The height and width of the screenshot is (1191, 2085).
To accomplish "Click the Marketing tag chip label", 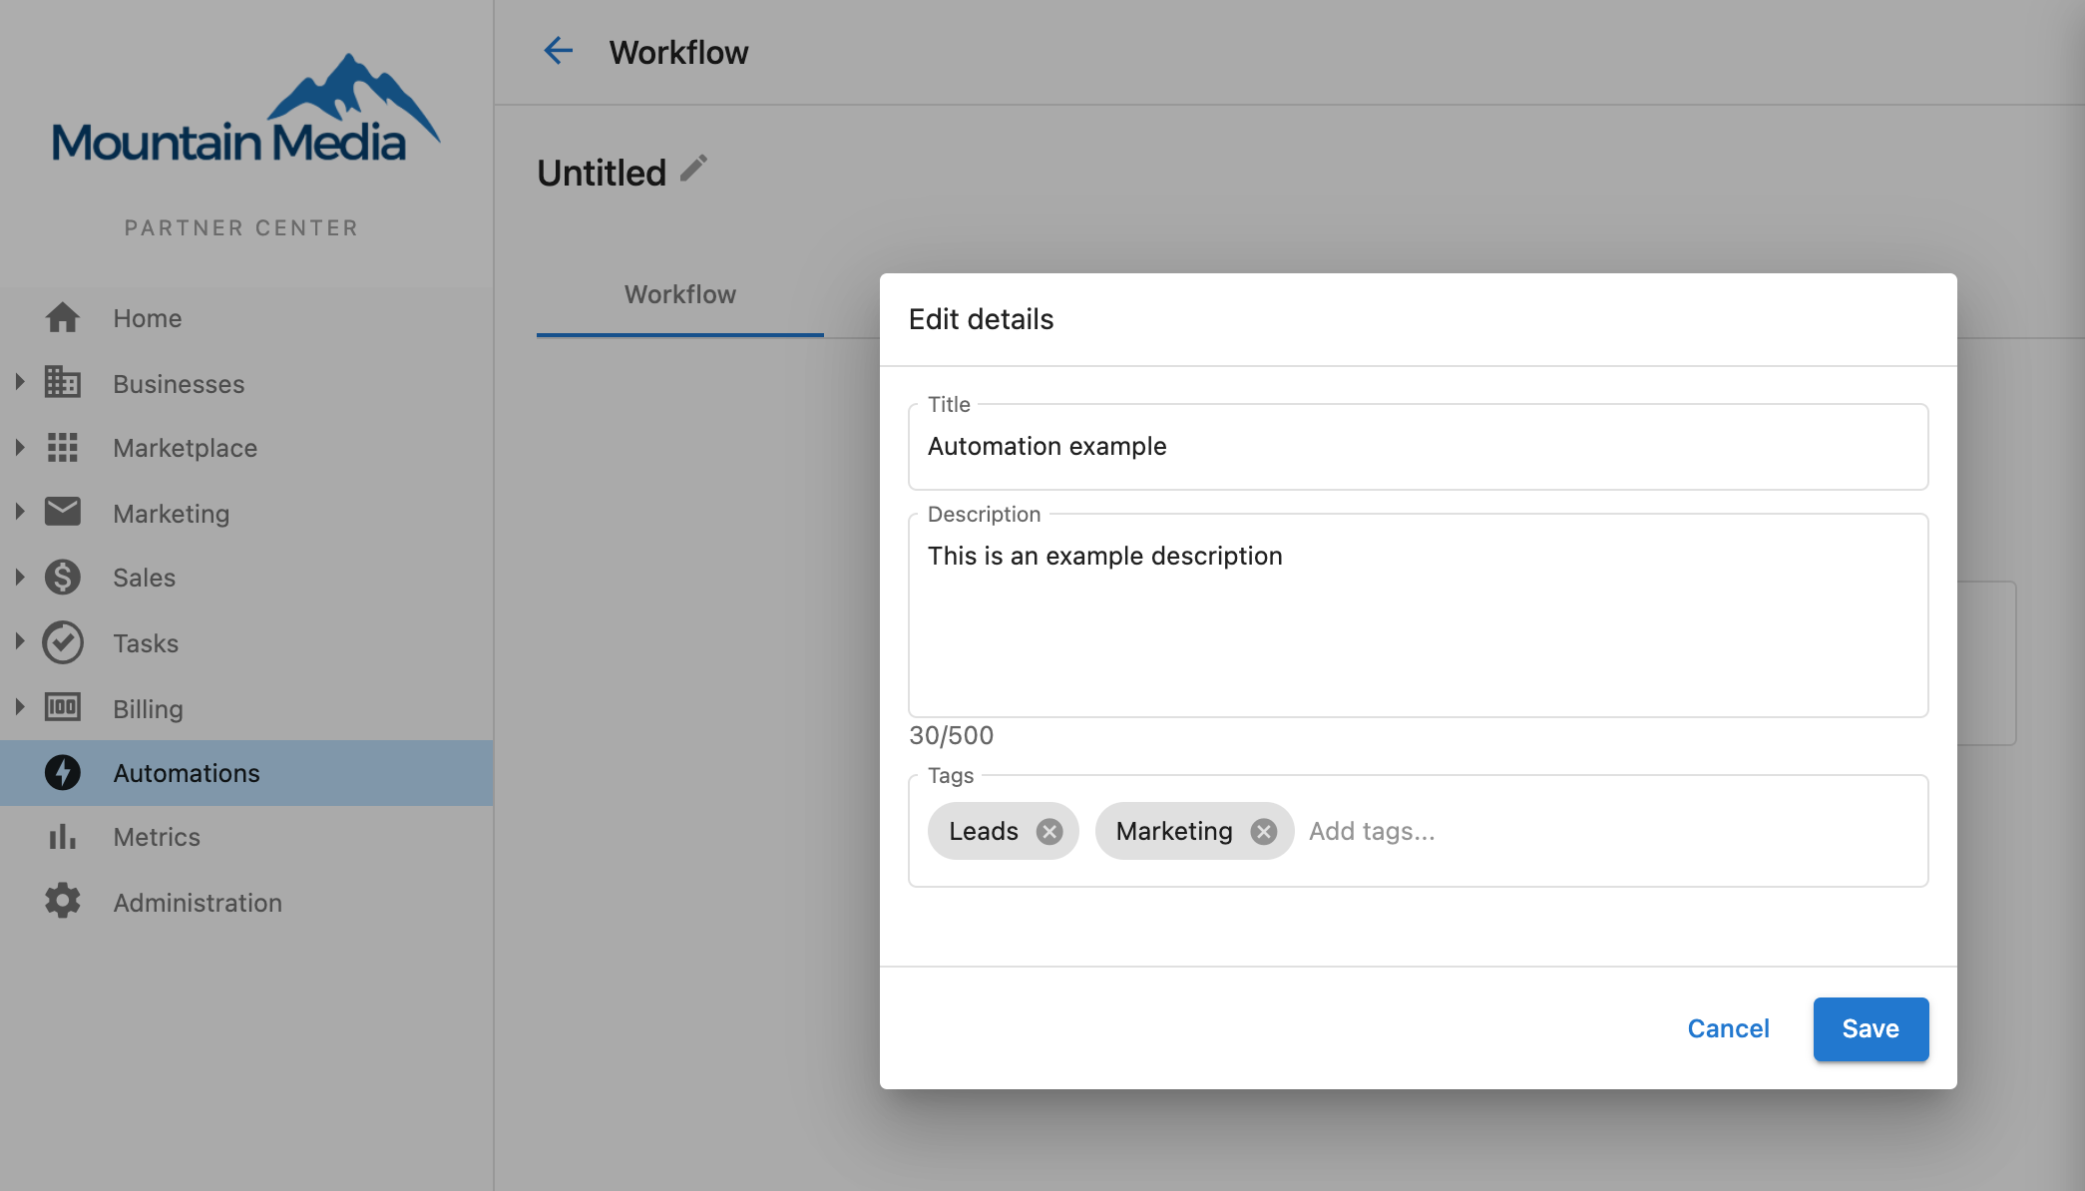I will [1174, 831].
